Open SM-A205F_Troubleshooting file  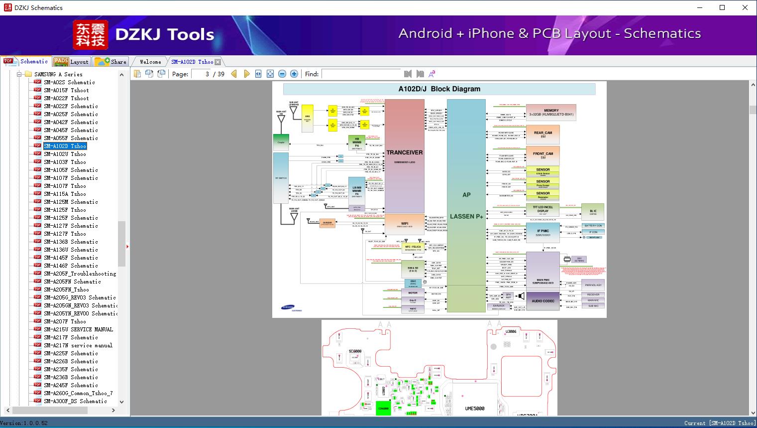[x=80, y=274]
